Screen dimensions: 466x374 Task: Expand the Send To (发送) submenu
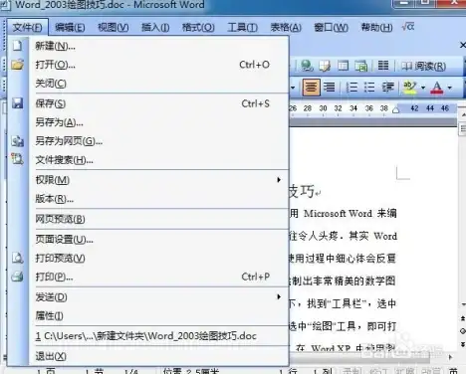pyautogui.click(x=148, y=296)
